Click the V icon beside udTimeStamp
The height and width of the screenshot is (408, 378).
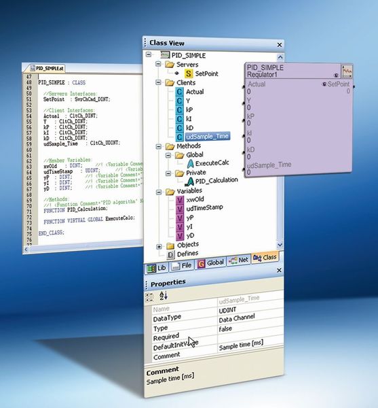(180, 209)
